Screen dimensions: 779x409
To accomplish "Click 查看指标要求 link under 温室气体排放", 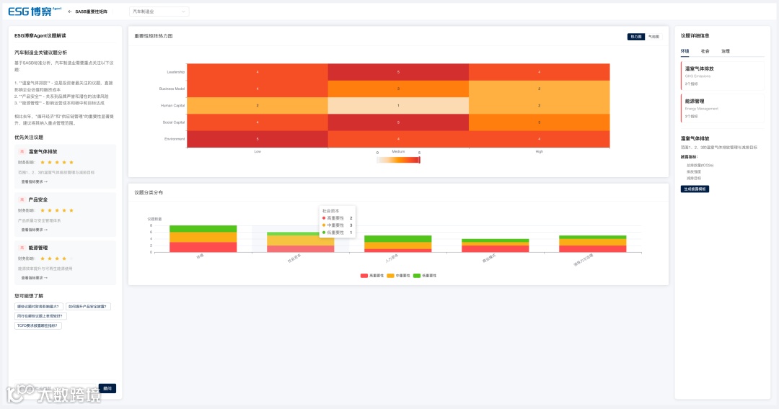I will [x=35, y=182].
